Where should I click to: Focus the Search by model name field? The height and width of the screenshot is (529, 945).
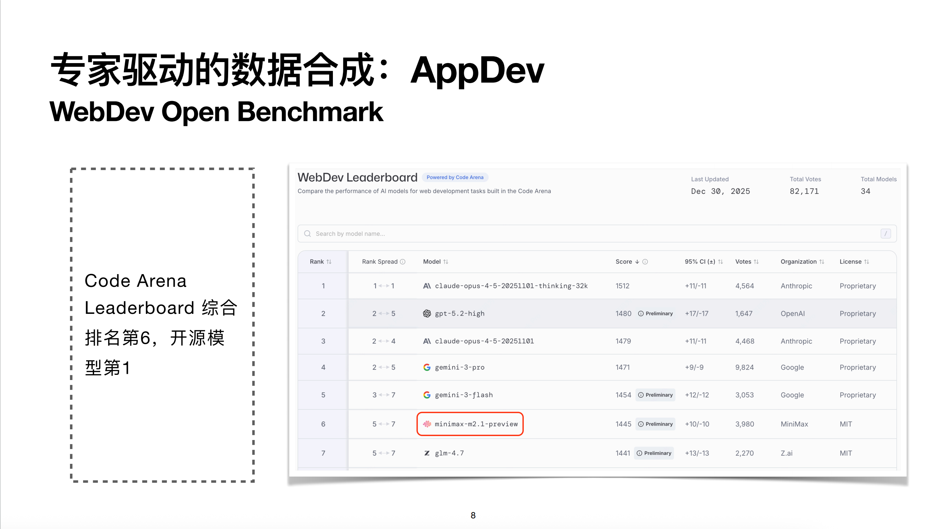(587, 233)
